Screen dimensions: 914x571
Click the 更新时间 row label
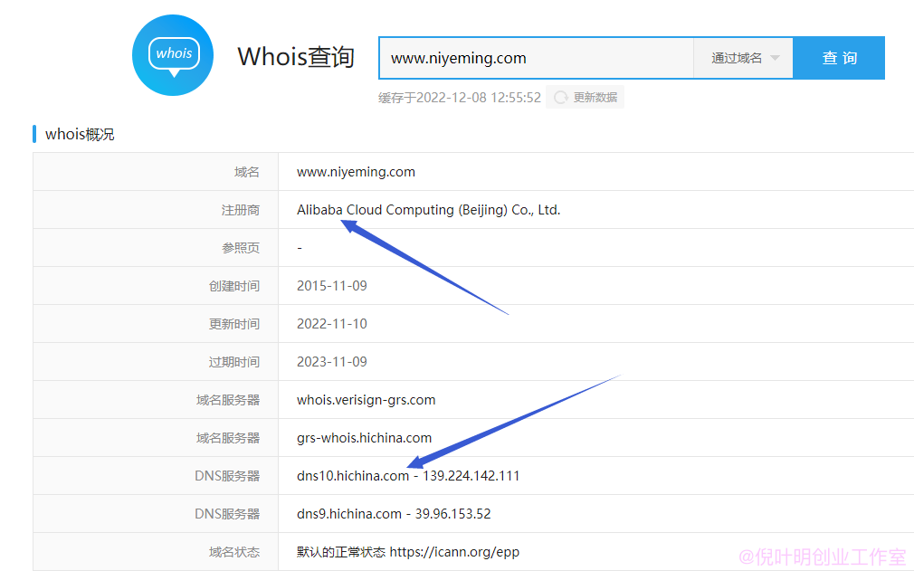(x=233, y=324)
